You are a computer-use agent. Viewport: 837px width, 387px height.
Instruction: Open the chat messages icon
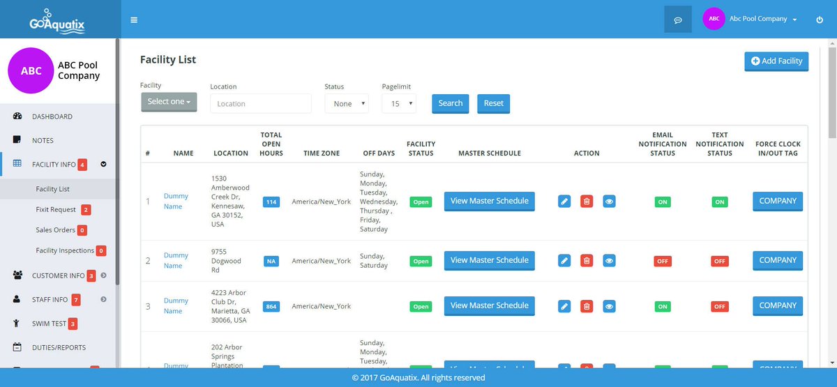click(x=677, y=20)
